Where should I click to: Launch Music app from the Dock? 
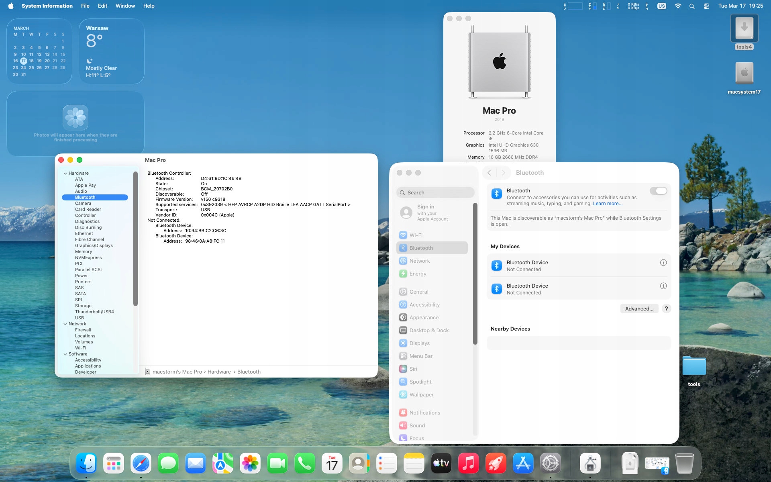click(x=468, y=464)
